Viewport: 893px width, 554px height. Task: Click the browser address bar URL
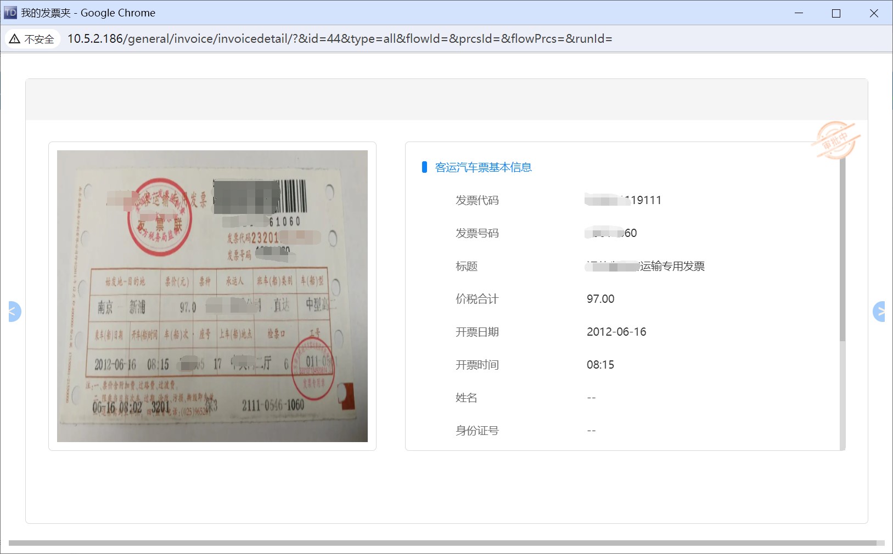point(340,39)
